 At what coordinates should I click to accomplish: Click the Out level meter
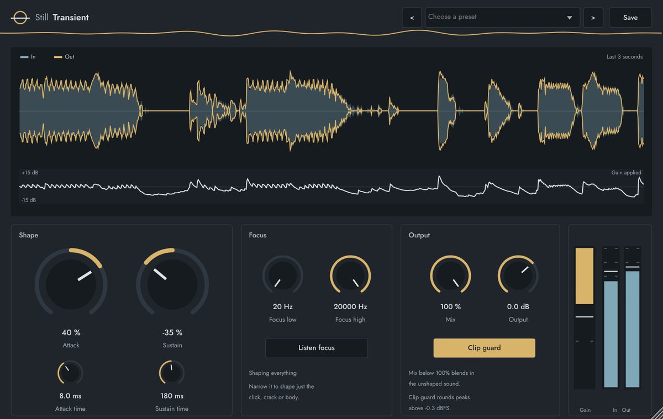633,317
